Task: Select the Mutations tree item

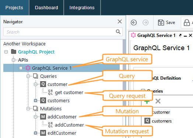Action: 51,109
